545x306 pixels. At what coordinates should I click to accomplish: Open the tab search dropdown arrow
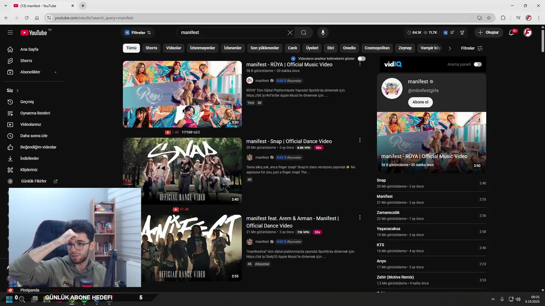click(6, 6)
